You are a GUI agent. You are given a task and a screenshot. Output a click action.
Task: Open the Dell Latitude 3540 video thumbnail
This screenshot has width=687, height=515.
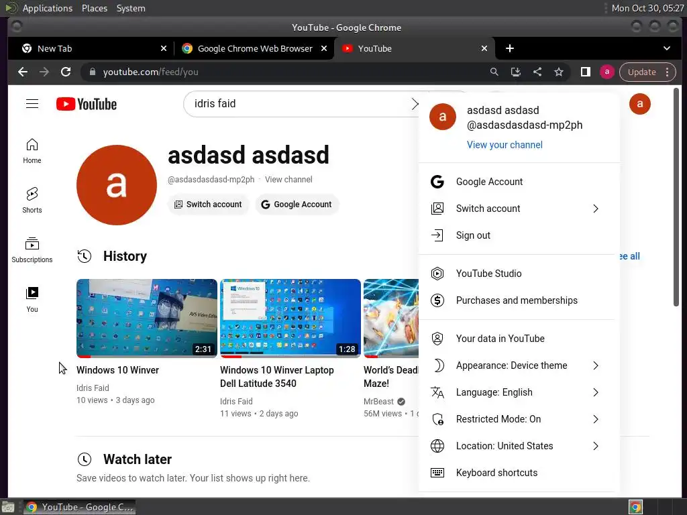pos(290,319)
